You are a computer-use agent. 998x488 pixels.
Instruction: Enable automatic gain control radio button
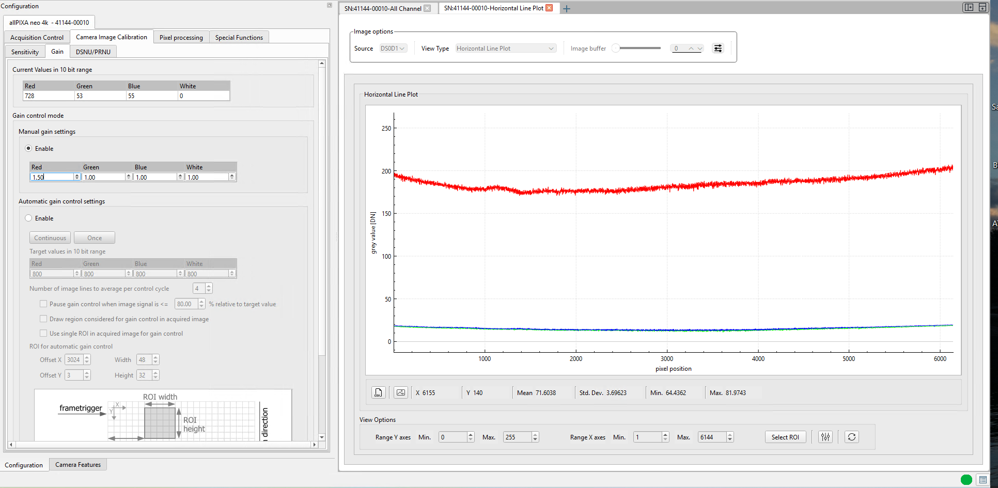(x=28, y=218)
